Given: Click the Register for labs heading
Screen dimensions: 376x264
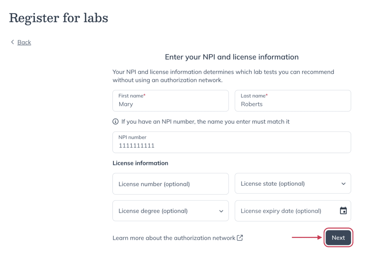Looking at the screenshot, I should point(58,18).
